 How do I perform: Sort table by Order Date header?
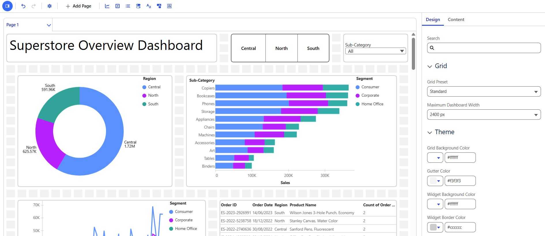(x=263, y=205)
